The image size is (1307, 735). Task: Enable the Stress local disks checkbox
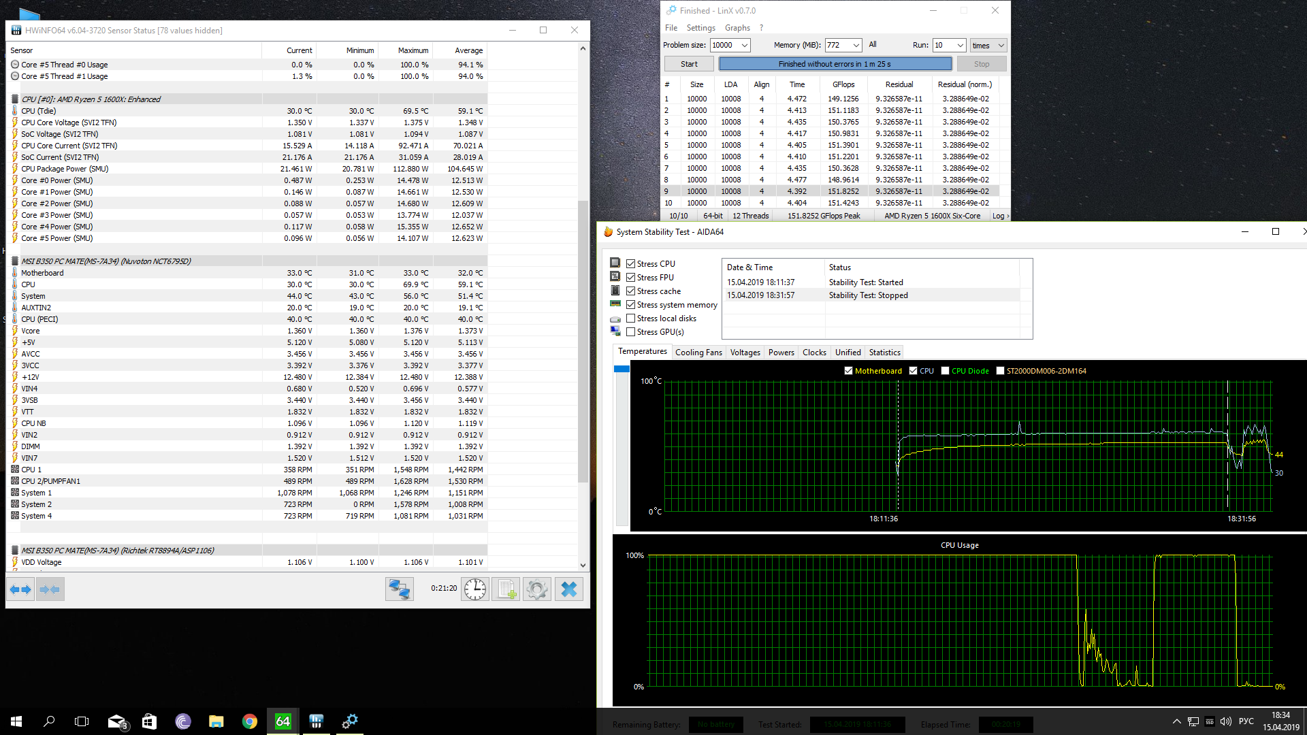(631, 318)
